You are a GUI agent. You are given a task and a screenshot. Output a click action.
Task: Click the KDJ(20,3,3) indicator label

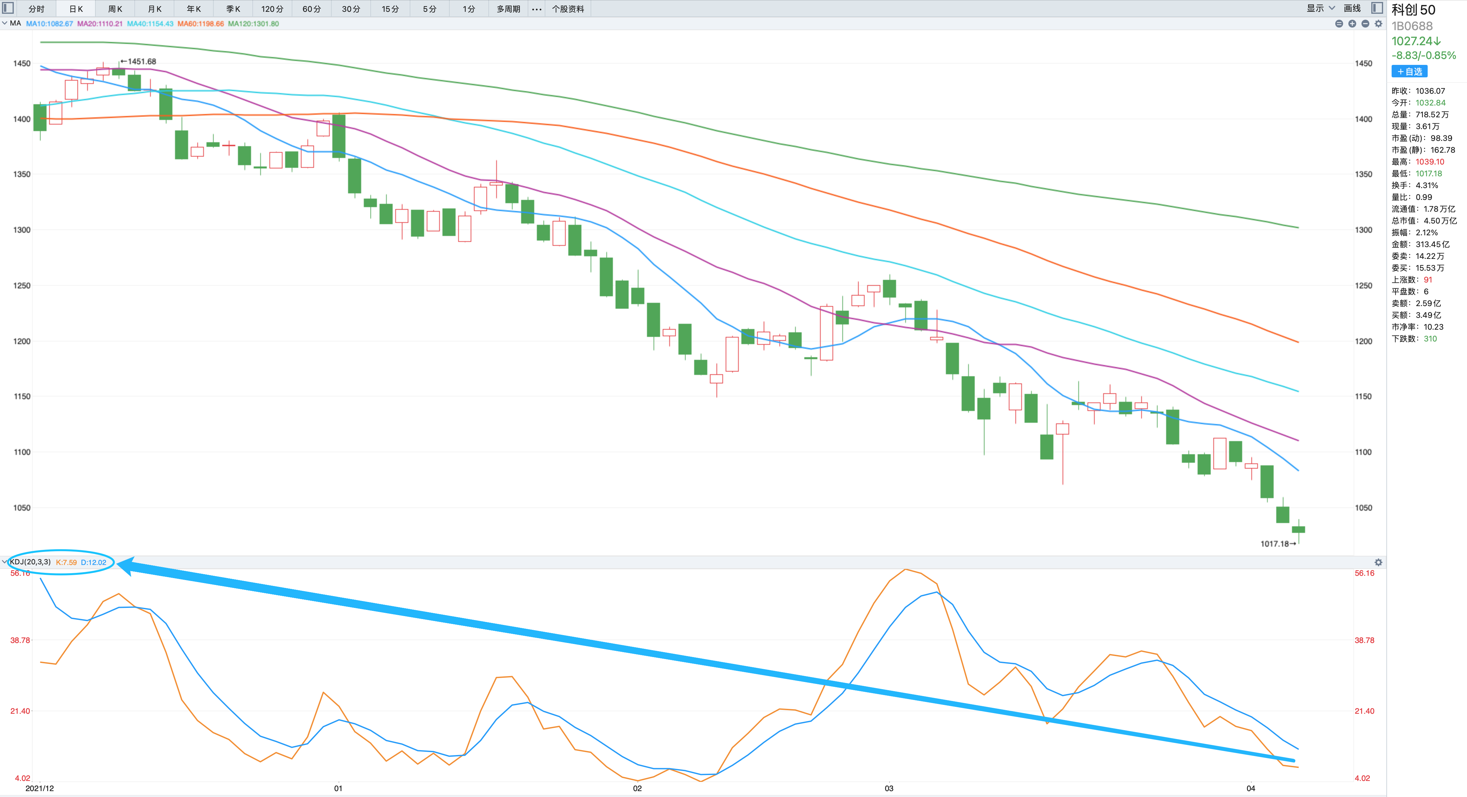[30, 562]
